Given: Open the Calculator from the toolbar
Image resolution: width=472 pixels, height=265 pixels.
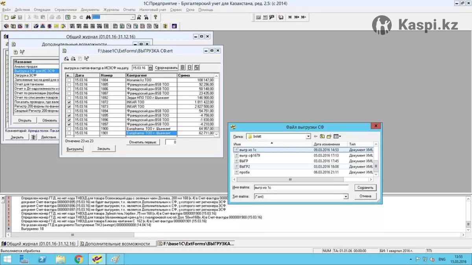Looking at the screenshot, I should 258,17.
